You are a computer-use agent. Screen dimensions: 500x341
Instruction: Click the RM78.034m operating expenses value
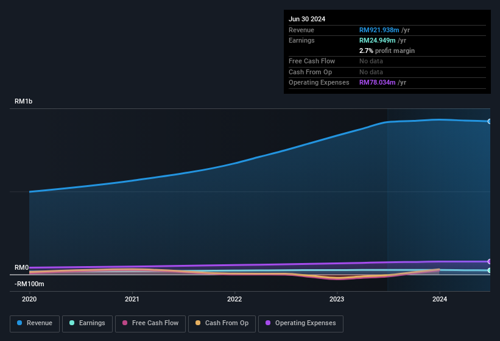[377, 83]
